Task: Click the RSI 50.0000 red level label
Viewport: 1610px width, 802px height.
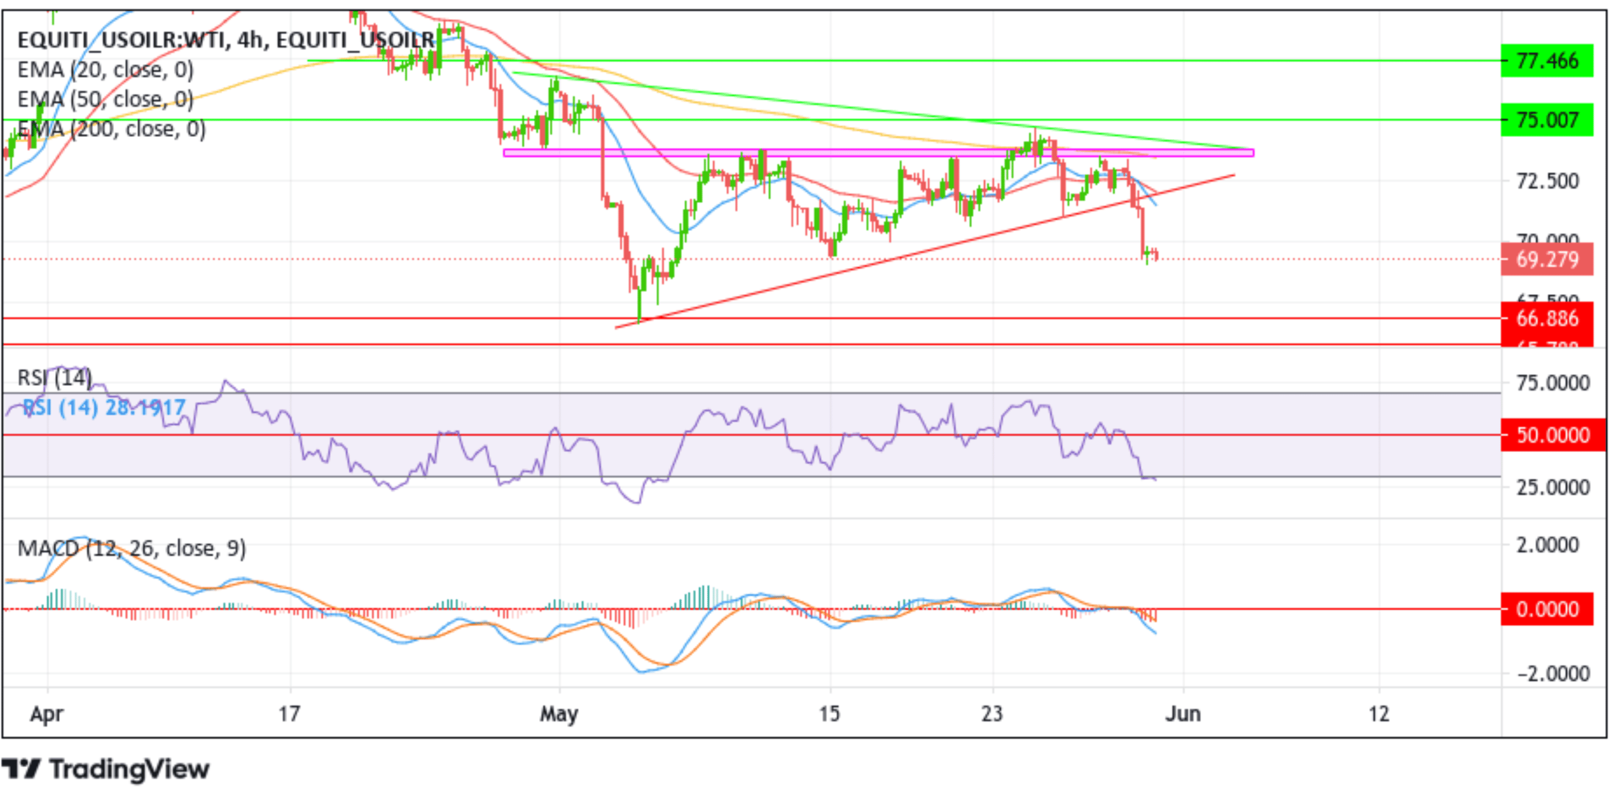Action: (x=1553, y=435)
